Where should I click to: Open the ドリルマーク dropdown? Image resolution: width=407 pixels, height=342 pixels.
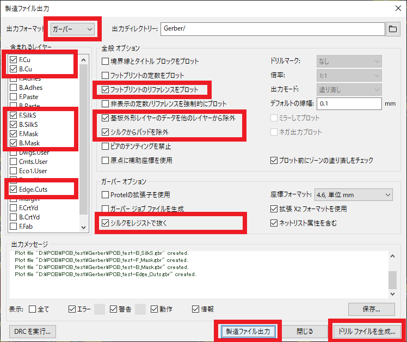pyautogui.click(x=349, y=62)
